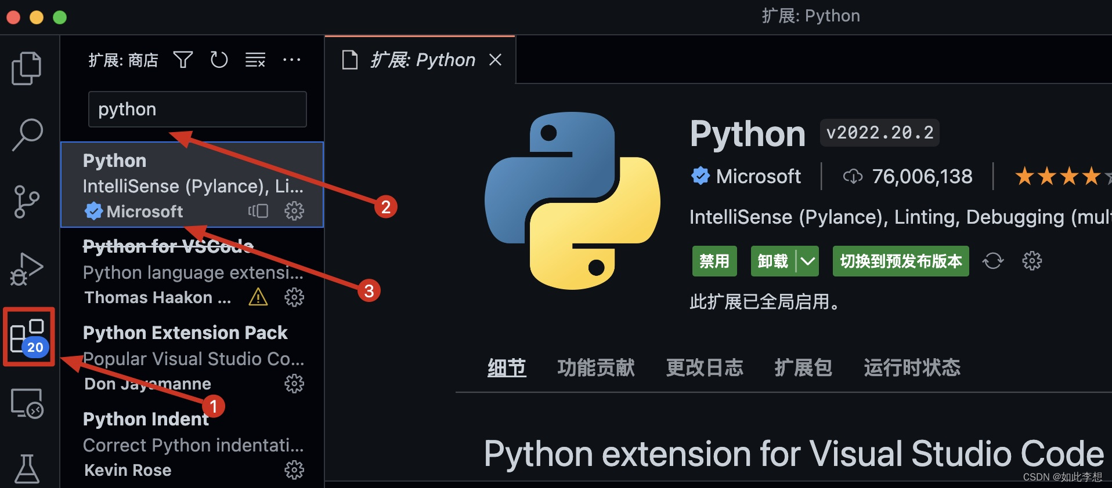The height and width of the screenshot is (488, 1112).
Task: Open the Explorer view in the activity bar
Action: click(27, 68)
